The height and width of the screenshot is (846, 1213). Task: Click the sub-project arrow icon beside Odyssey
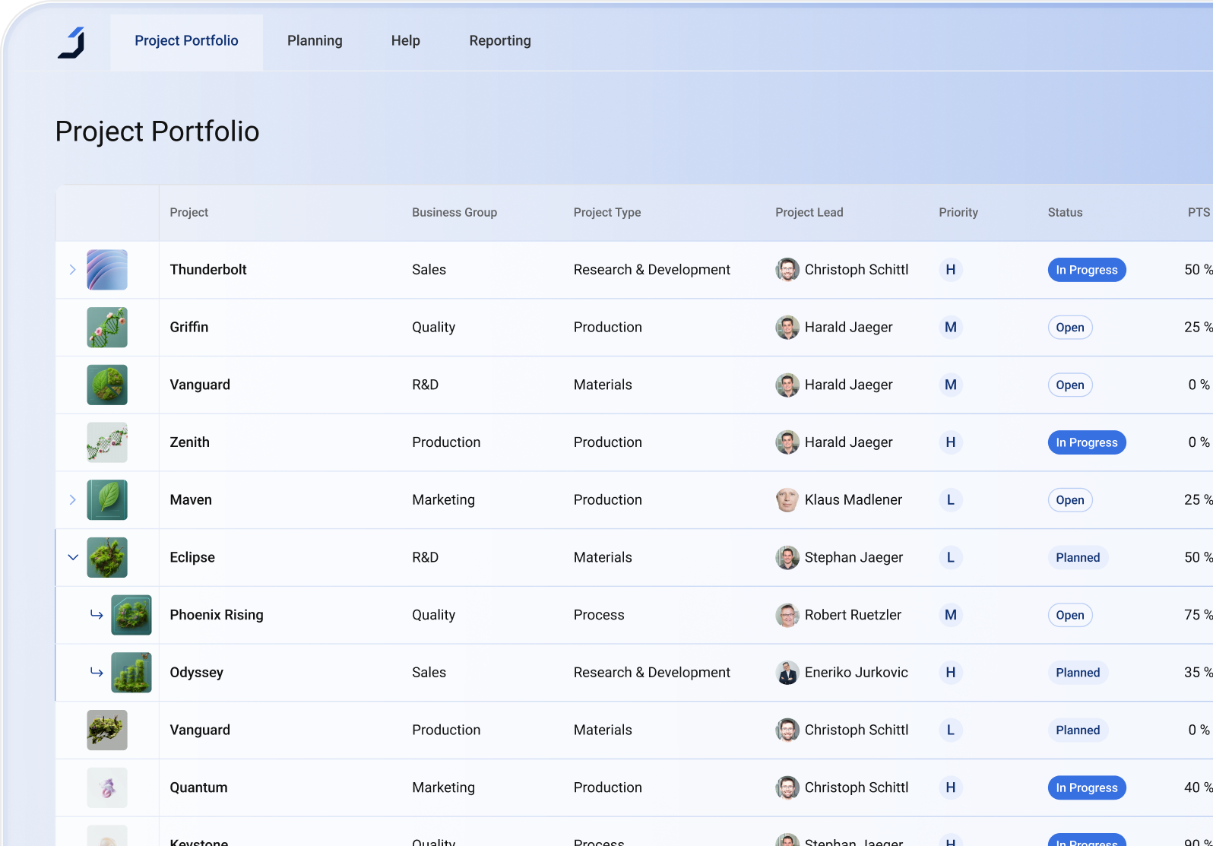tap(97, 673)
